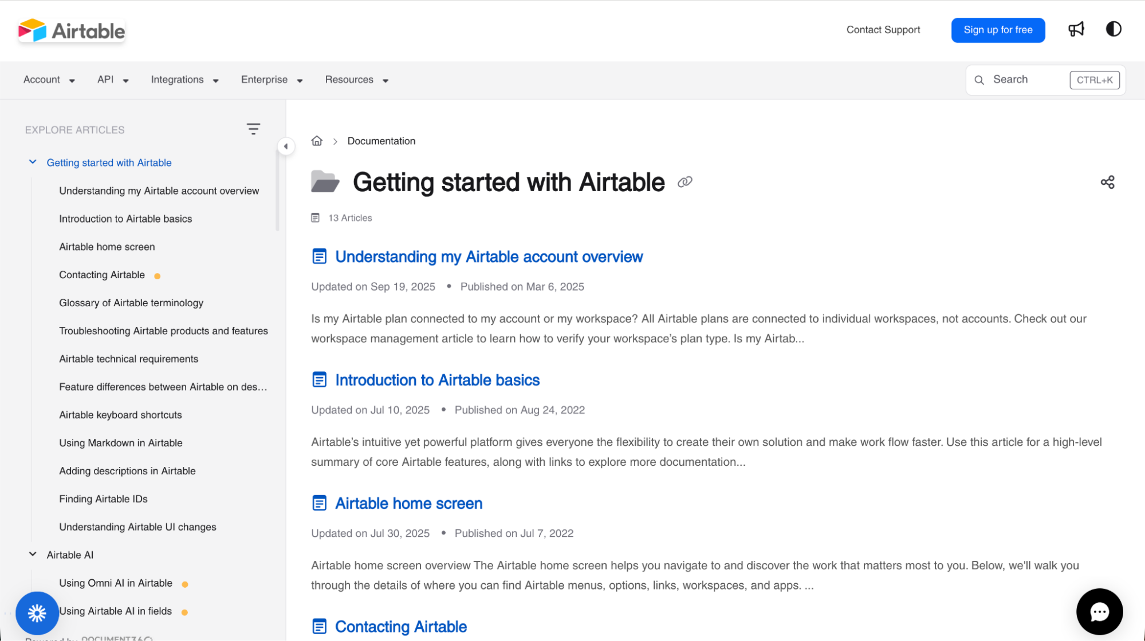Open announcements via the megaphone icon
This screenshot has height=641, width=1145.
point(1076,29)
